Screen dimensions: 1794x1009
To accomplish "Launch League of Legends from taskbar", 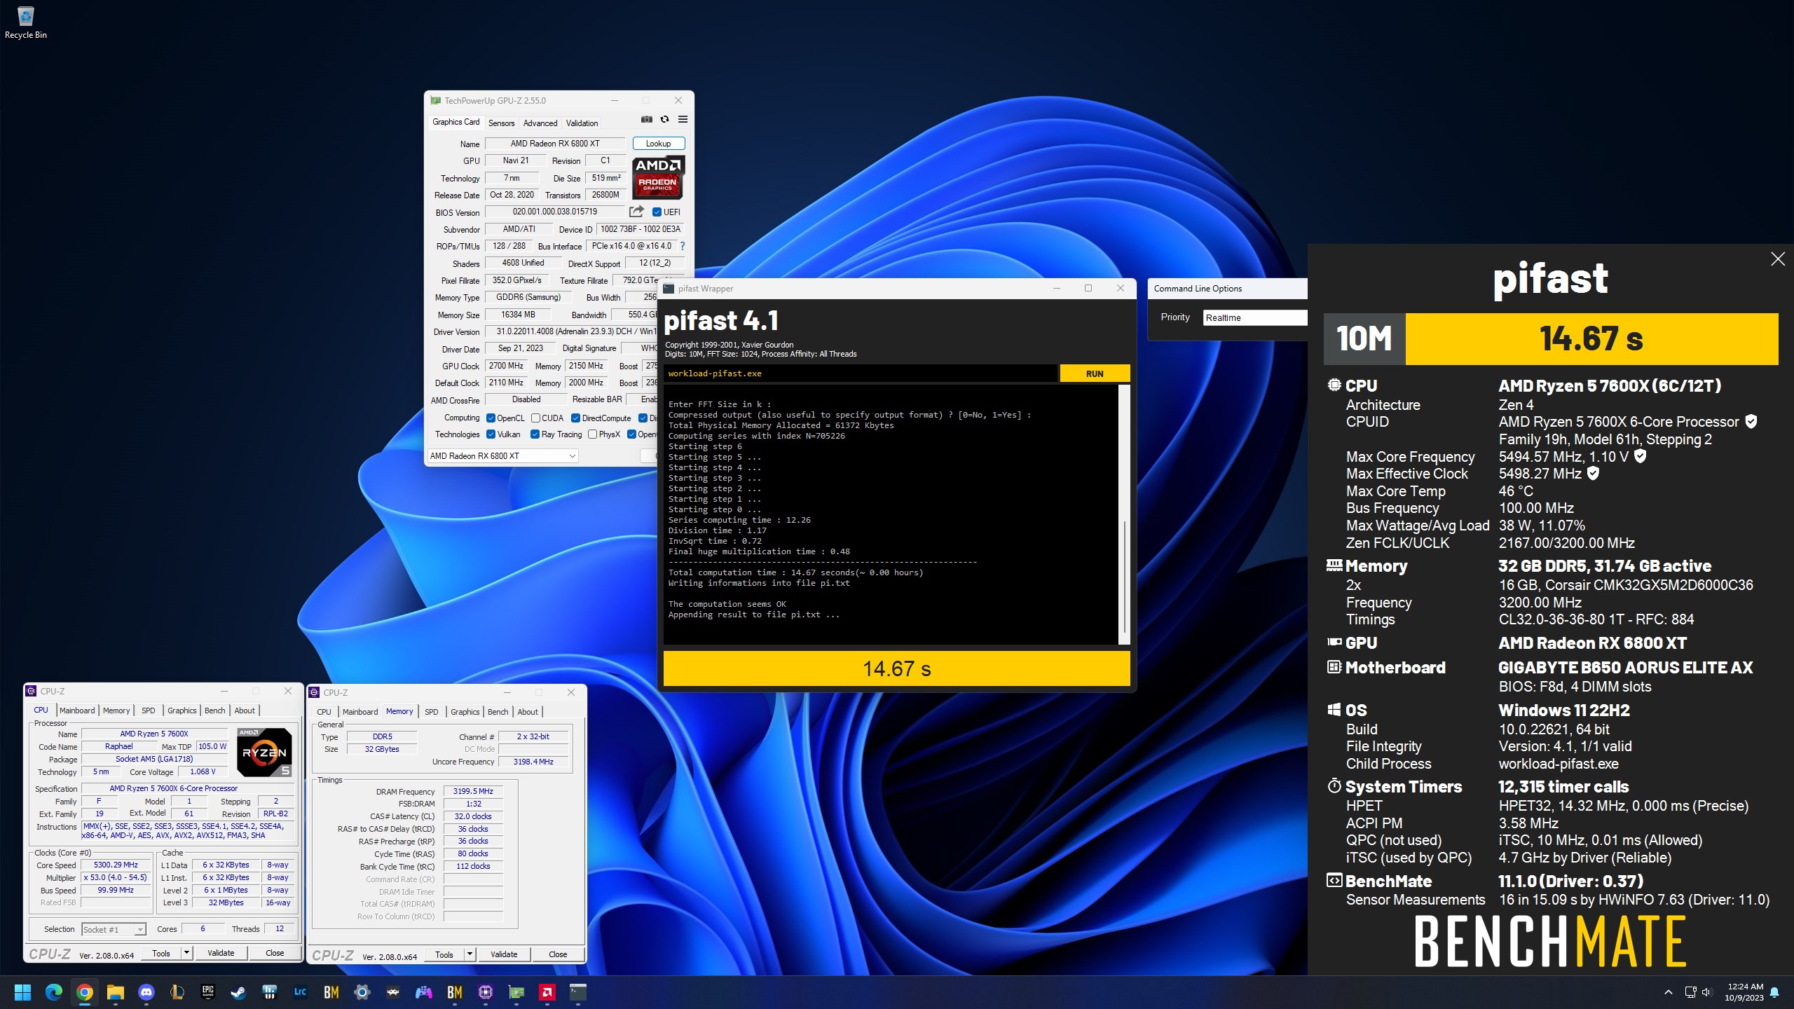I will coord(177,992).
